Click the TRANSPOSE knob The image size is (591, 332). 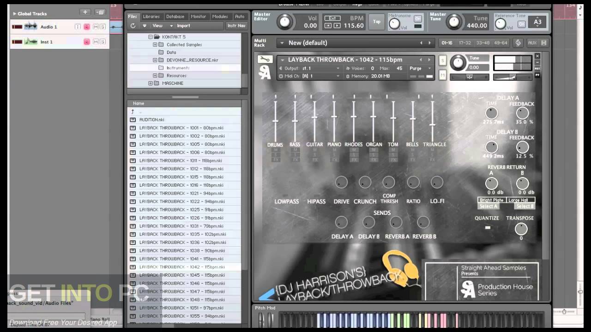click(521, 228)
